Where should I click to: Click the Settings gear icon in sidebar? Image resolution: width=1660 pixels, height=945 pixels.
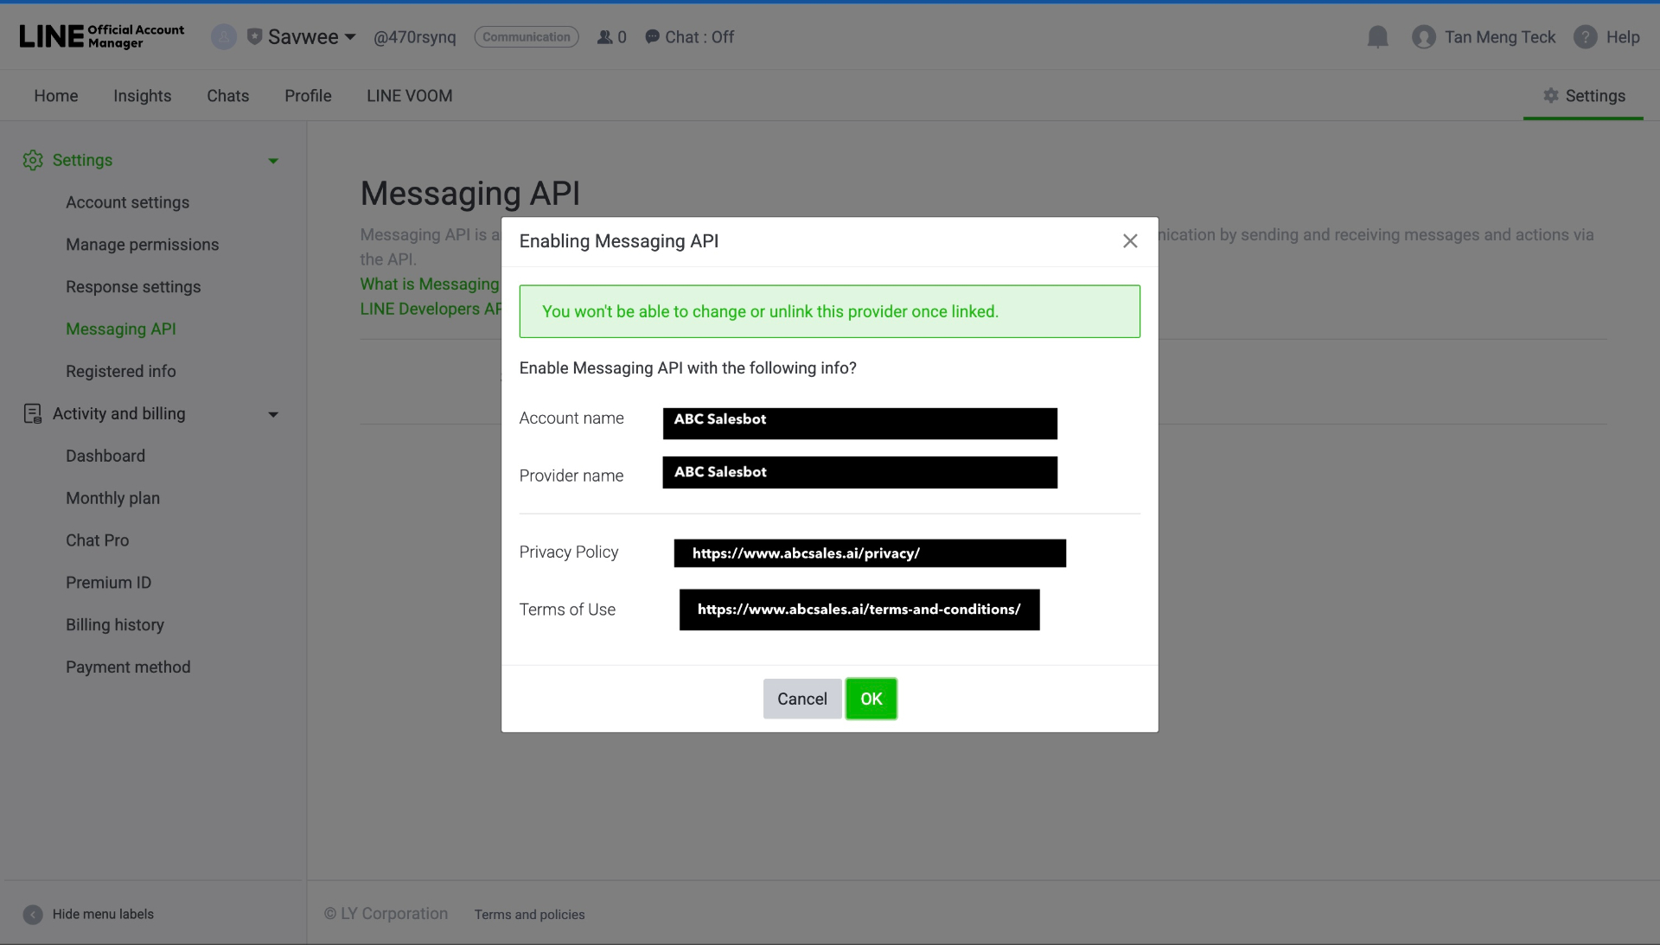click(33, 160)
